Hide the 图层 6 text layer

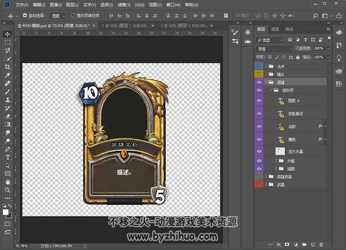259,101
